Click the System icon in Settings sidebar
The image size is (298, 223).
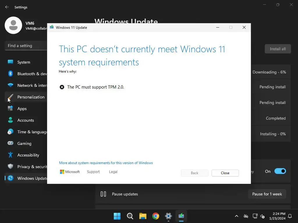(10, 62)
